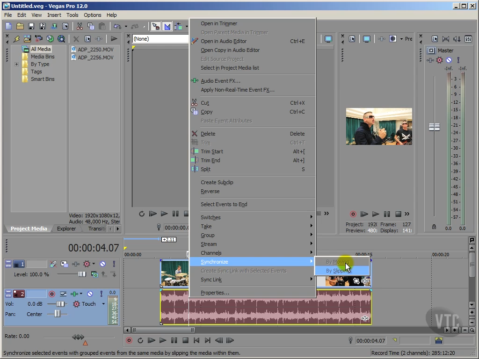Viewport: 479px width, 359px height.
Task: Click the zoom tool magnifier at timeline corner
Action: coord(472,330)
